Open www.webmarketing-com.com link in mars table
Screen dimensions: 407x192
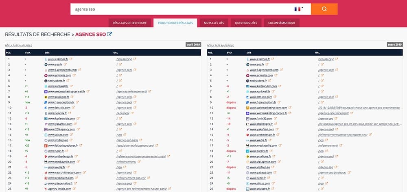pos(268,108)
